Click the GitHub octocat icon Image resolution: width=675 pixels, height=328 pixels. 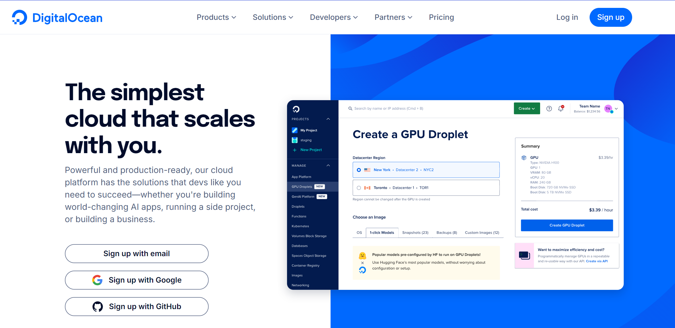click(98, 307)
